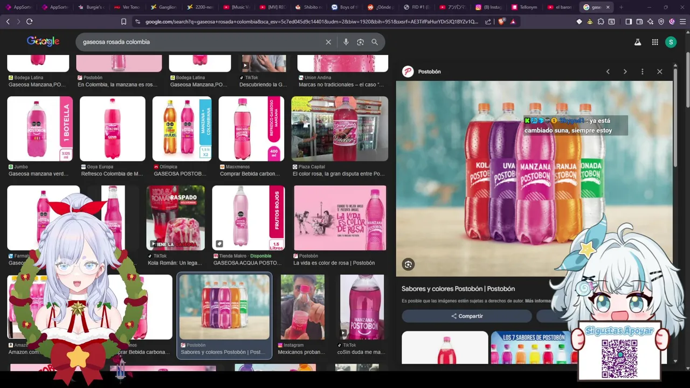This screenshot has width=690, height=388.
Task: Open the browser hamburger menu
Action: pyautogui.click(x=682, y=22)
